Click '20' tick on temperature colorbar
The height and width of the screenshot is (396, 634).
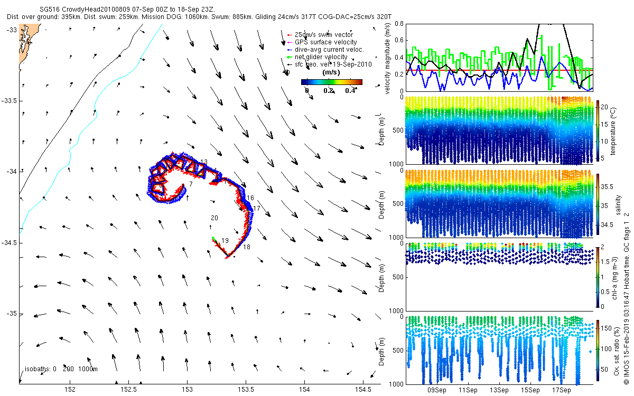click(x=605, y=107)
